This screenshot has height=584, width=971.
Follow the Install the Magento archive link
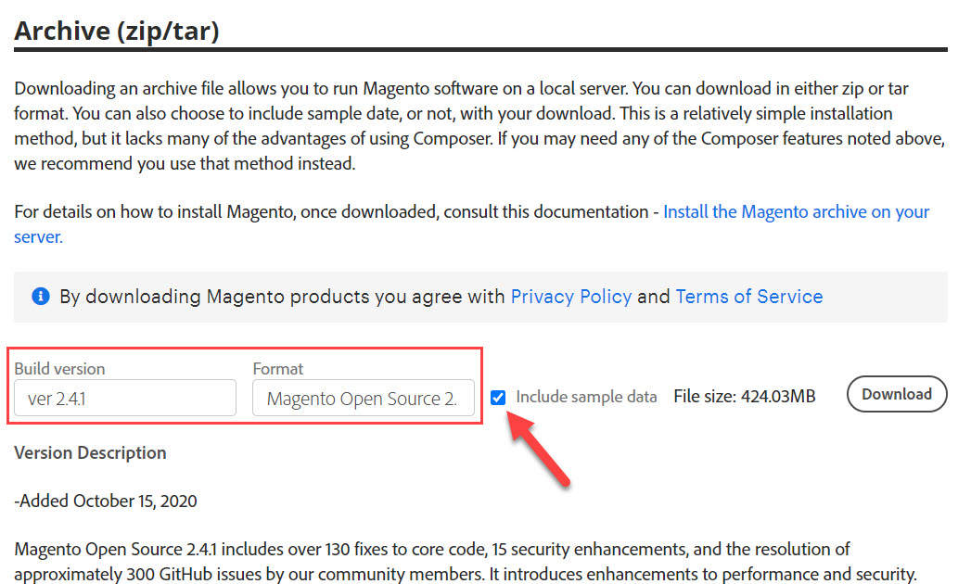point(796,211)
